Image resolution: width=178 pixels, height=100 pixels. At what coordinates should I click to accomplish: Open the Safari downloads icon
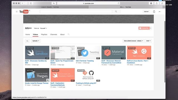(151, 3)
